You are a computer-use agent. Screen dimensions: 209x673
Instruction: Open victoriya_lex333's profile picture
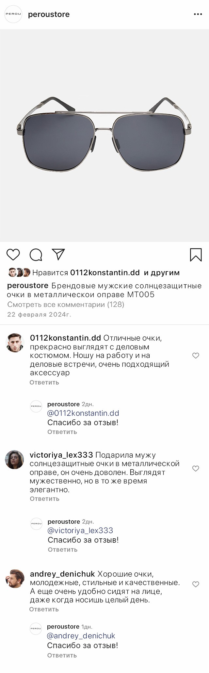coord(14,460)
